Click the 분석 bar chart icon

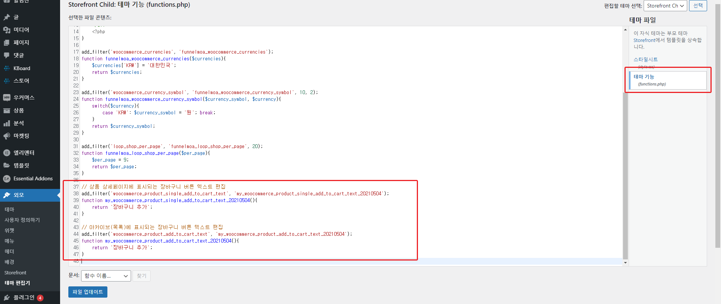point(7,123)
